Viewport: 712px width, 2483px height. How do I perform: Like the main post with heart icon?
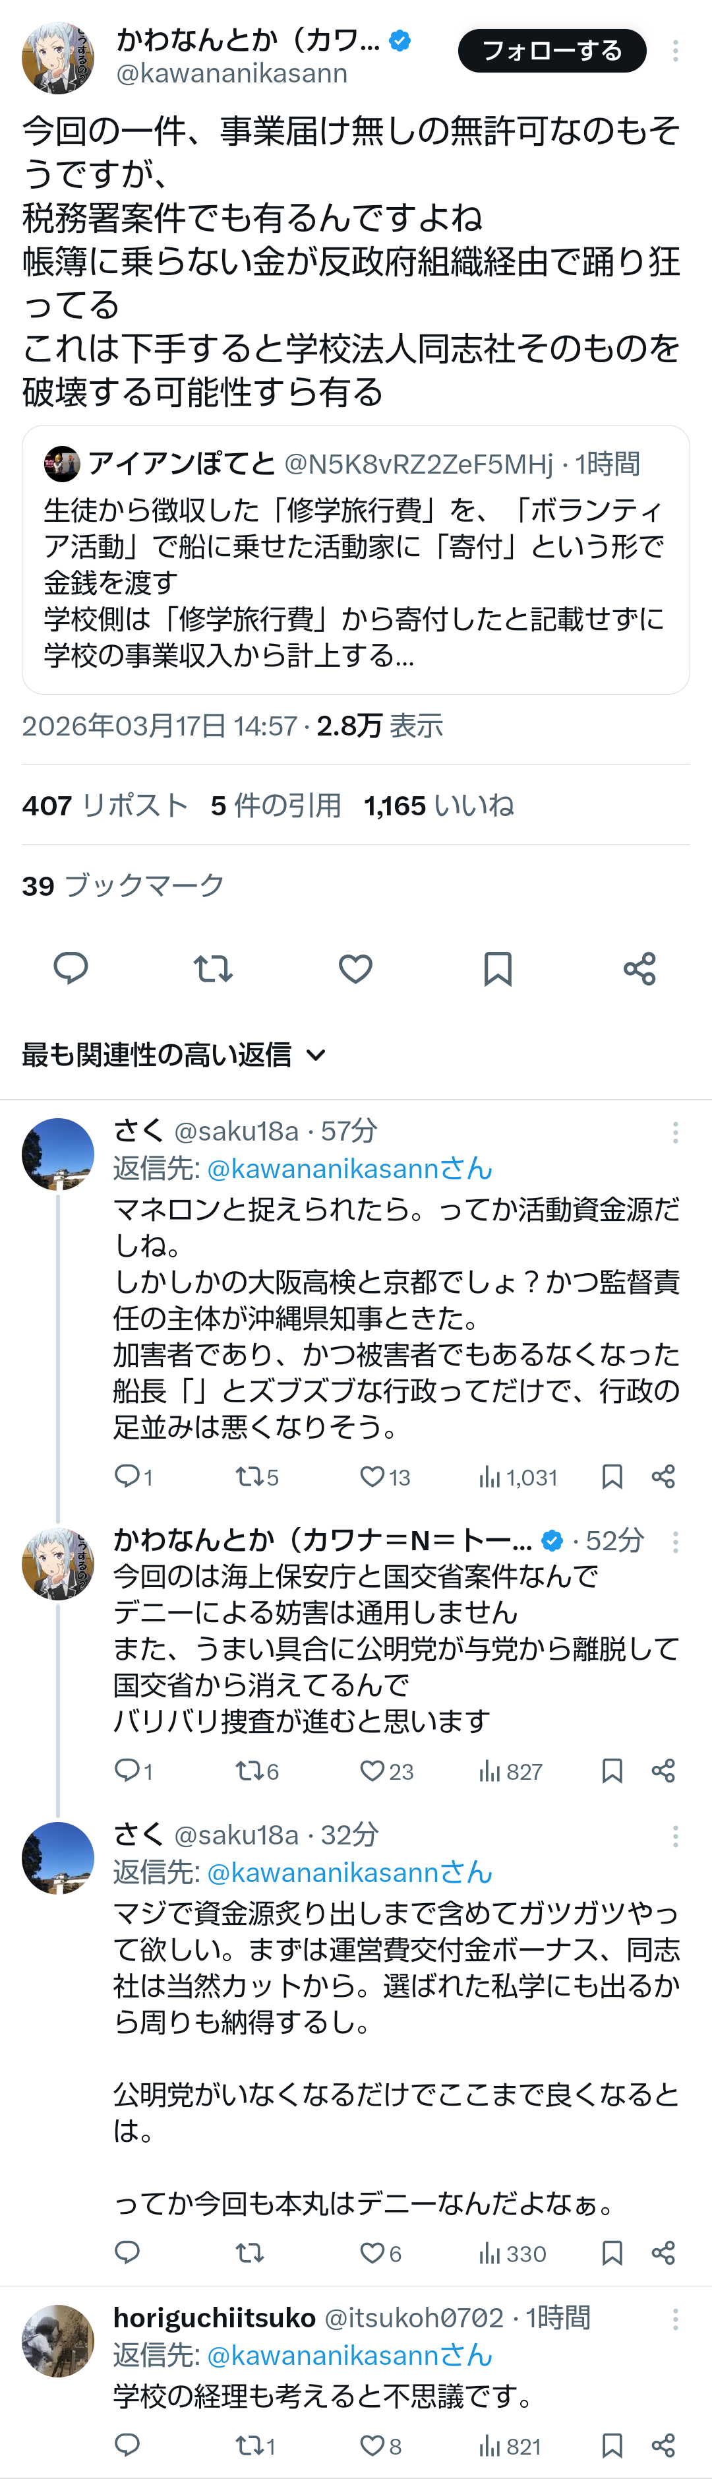(355, 968)
